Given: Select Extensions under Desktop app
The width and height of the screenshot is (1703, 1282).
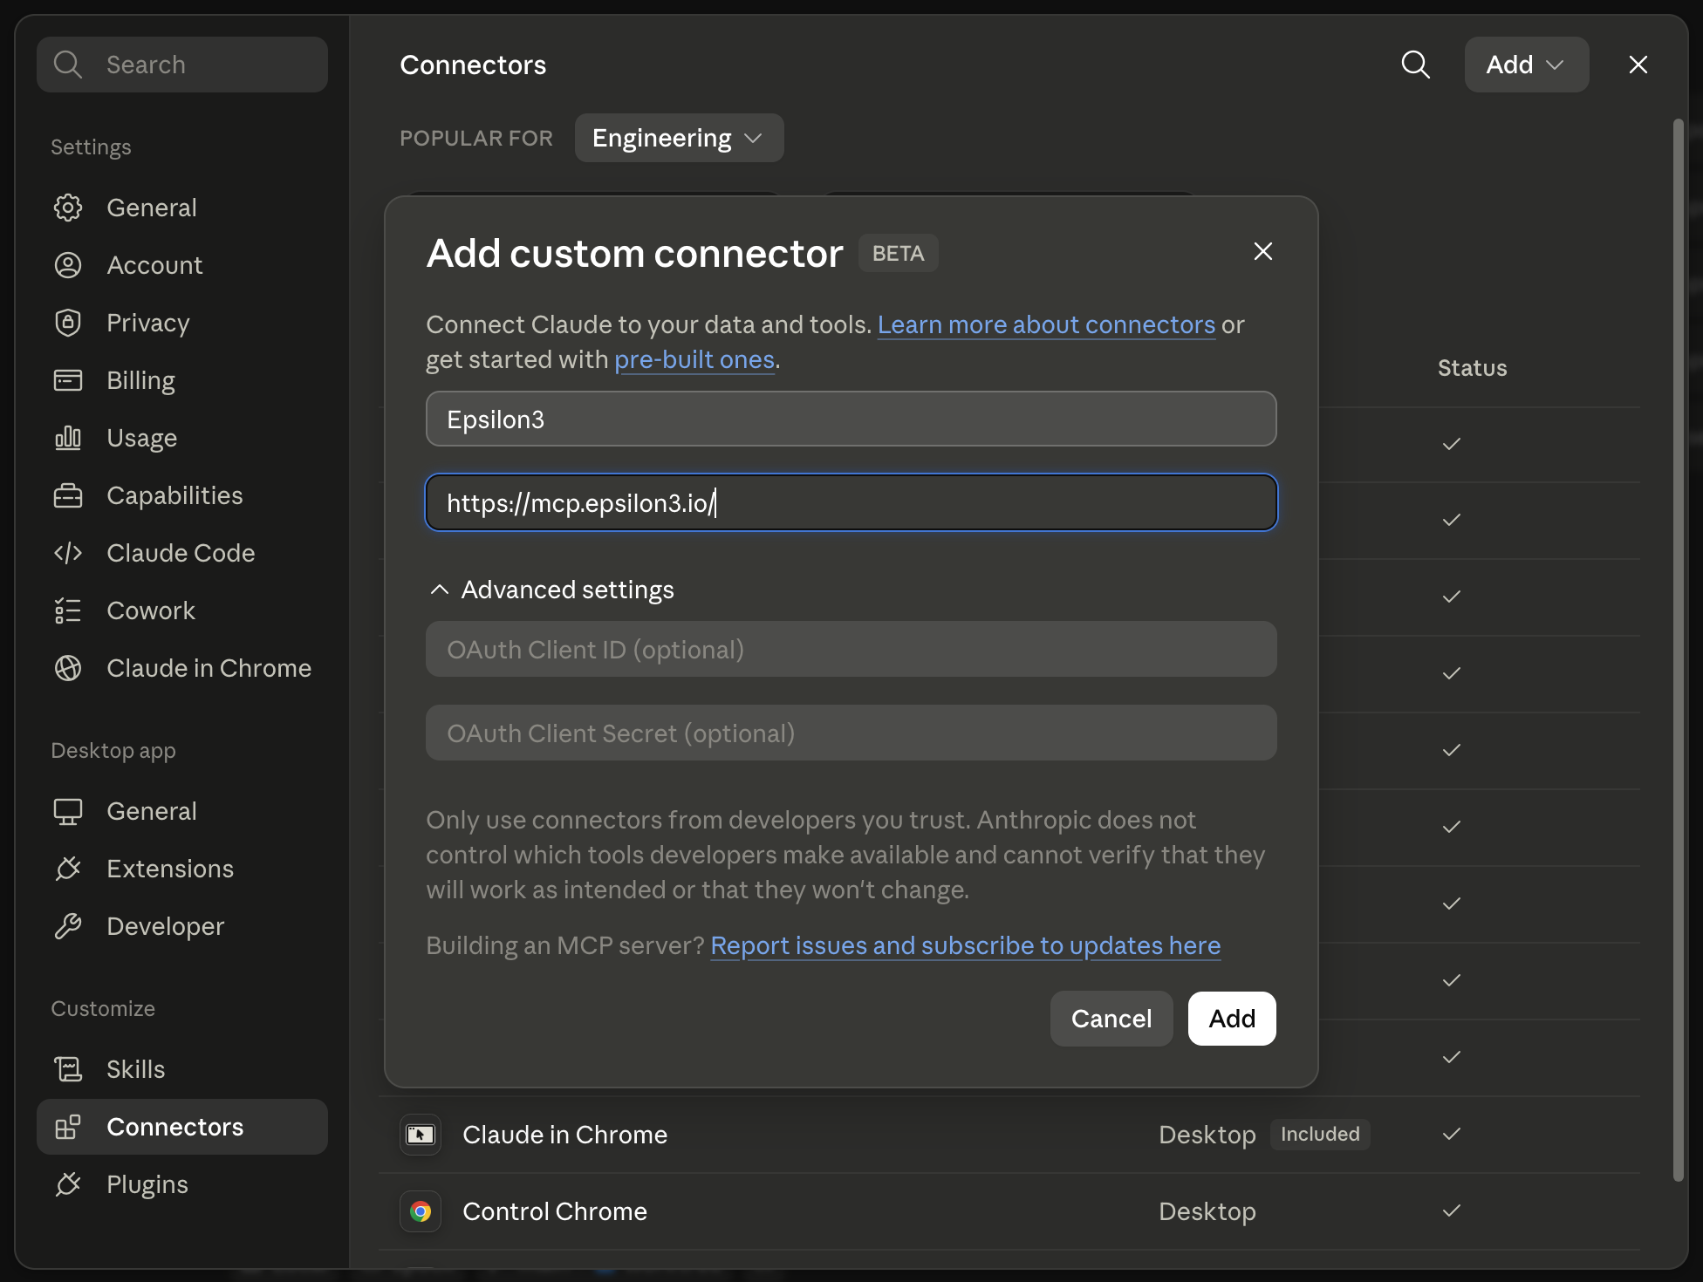Looking at the screenshot, I should tap(182, 869).
